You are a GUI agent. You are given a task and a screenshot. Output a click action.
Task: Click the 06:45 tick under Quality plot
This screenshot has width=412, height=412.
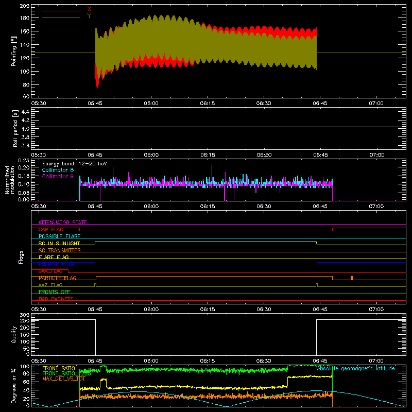click(320, 361)
